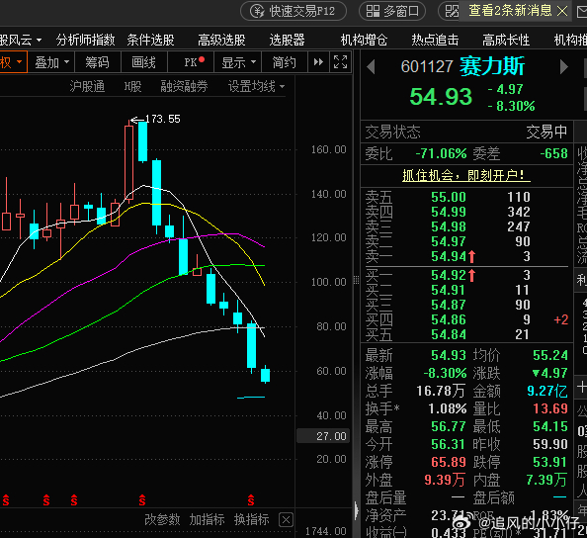The image size is (587, 538).
Task: Open 高成长性 menu item
Action: pos(506,40)
